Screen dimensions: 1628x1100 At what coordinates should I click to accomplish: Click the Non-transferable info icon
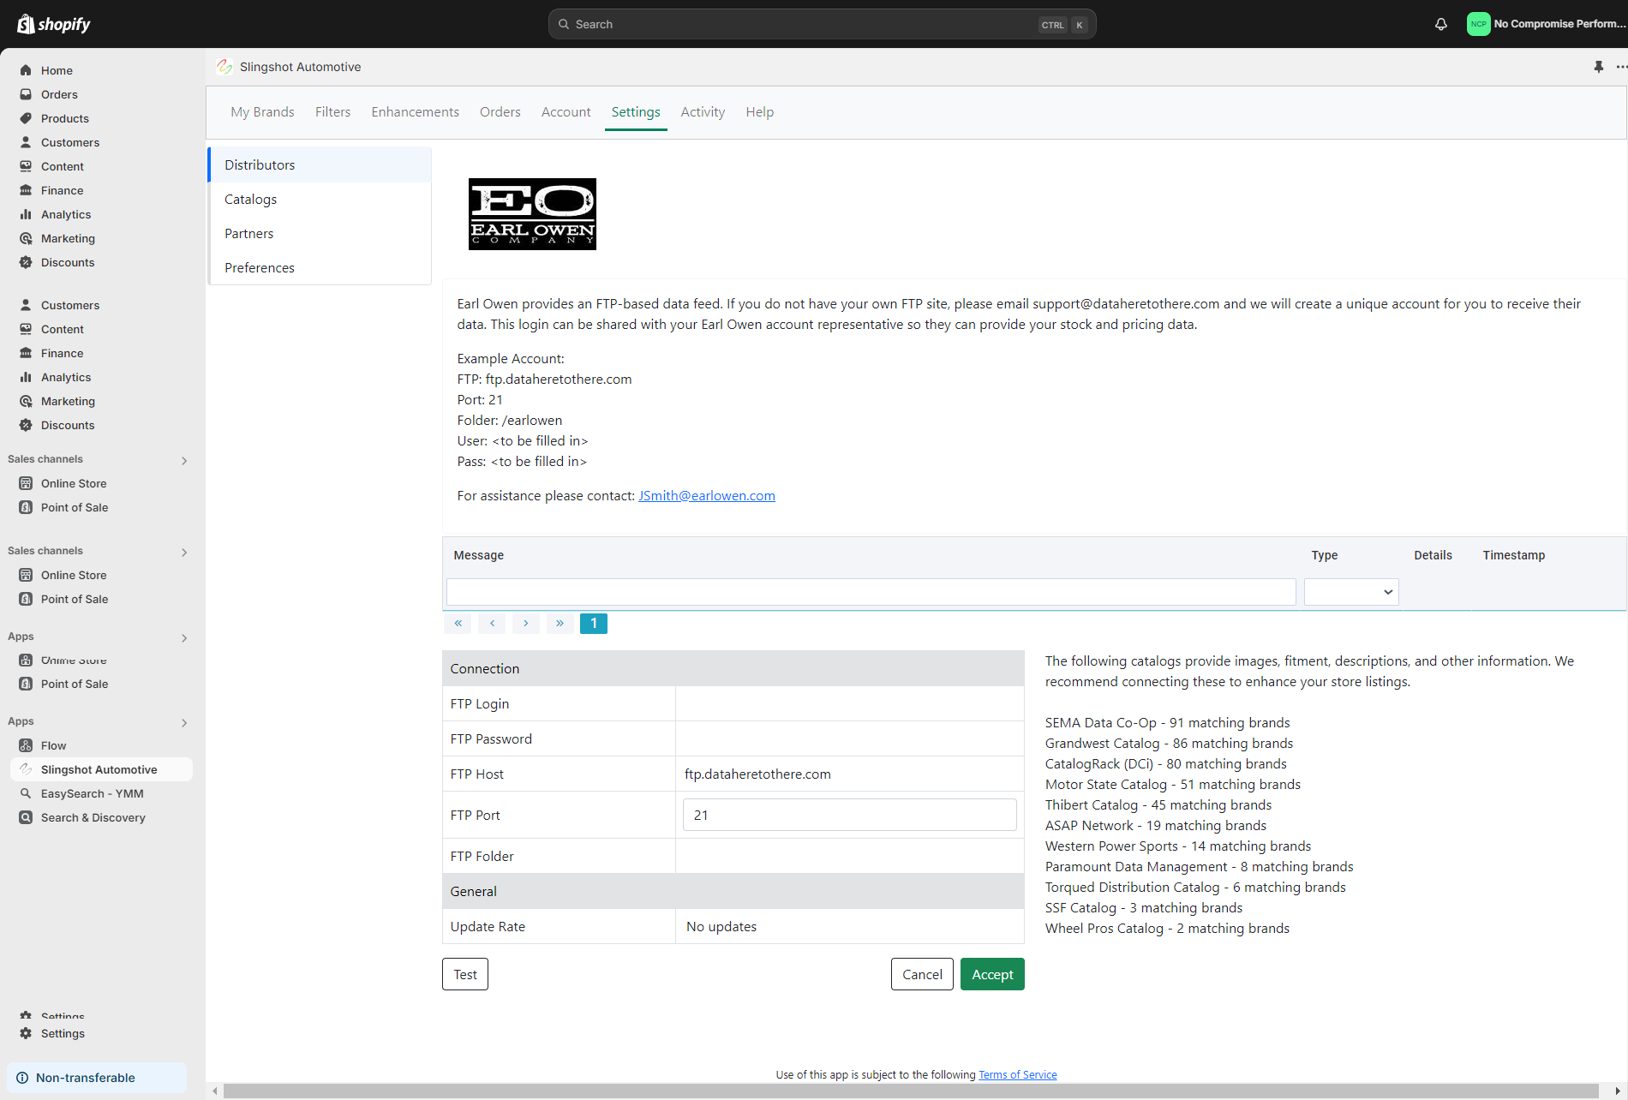(x=22, y=1078)
